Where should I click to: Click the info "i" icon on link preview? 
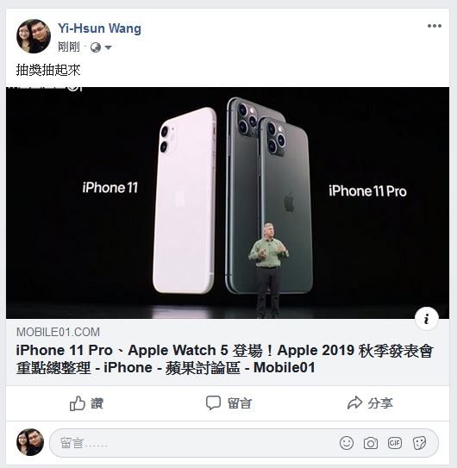click(427, 319)
